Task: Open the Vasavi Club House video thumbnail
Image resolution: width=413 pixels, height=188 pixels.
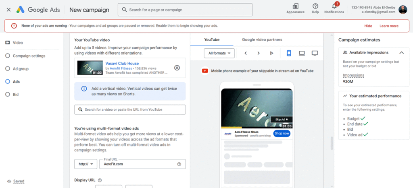Action: click(x=90, y=68)
